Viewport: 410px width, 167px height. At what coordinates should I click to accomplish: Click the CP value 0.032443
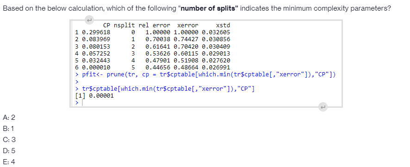pyautogui.click(x=96, y=61)
